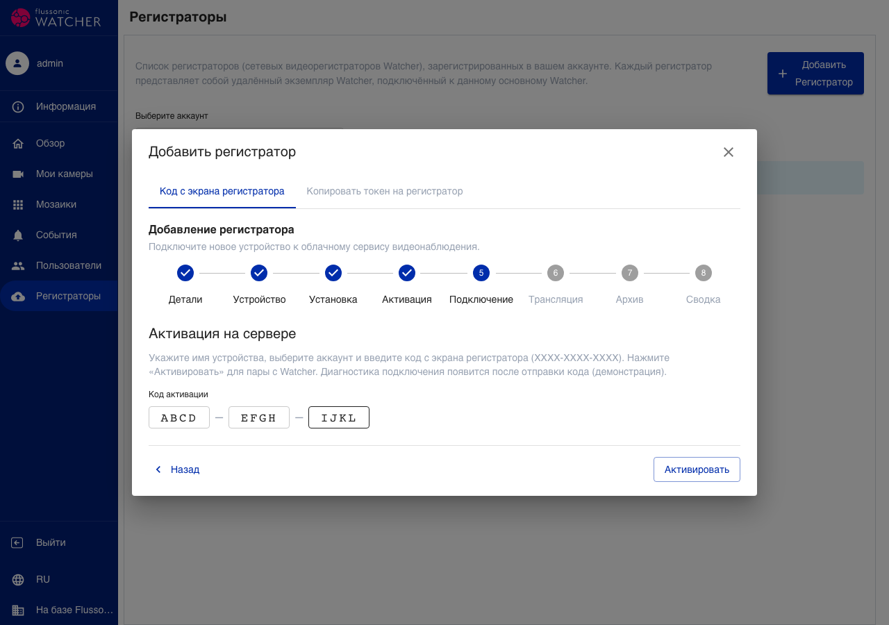889x625 pixels.
Task: Click the Код активации label
Action: [x=178, y=394]
